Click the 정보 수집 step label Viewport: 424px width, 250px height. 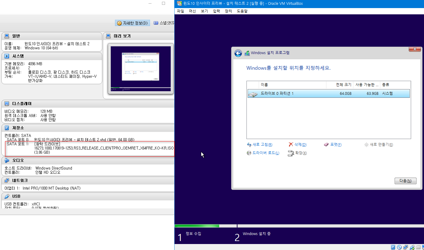[193, 234]
